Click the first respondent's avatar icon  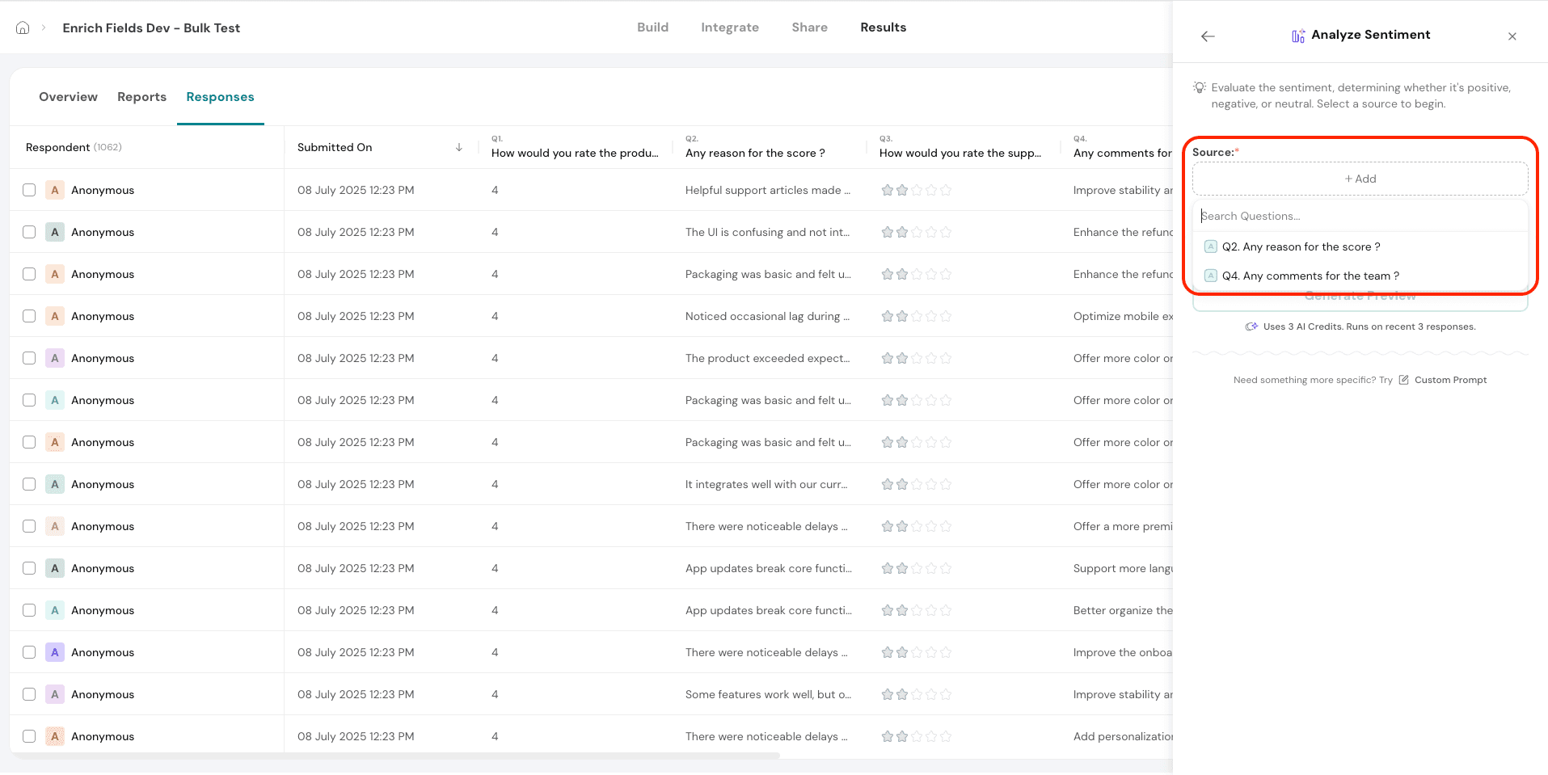[x=54, y=190]
